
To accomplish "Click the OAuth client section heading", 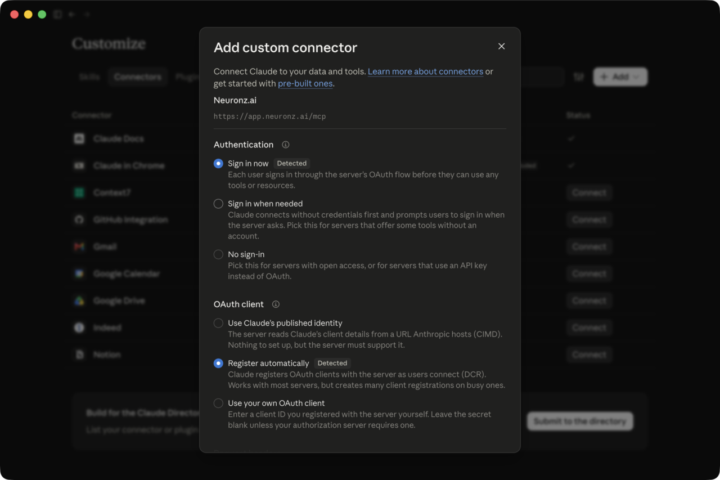I will click(x=238, y=304).
